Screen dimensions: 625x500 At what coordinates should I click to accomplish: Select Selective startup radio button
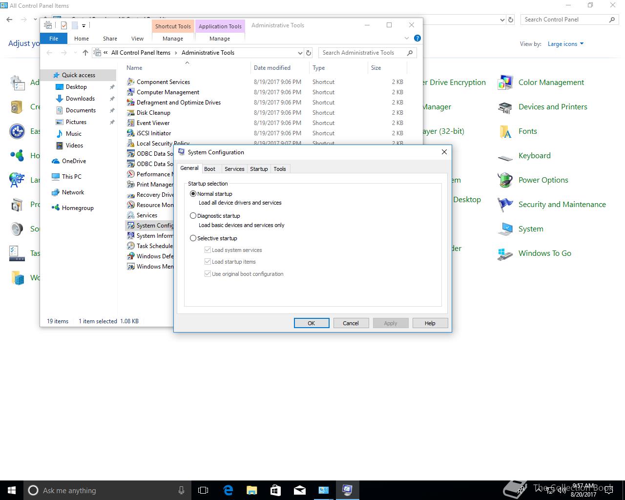tap(193, 238)
